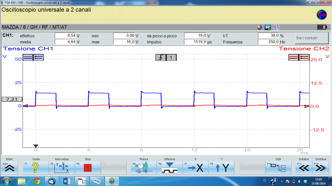Click the 'Tensione CH1' label
Viewport: 332px width, 186px height.
[28, 49]
